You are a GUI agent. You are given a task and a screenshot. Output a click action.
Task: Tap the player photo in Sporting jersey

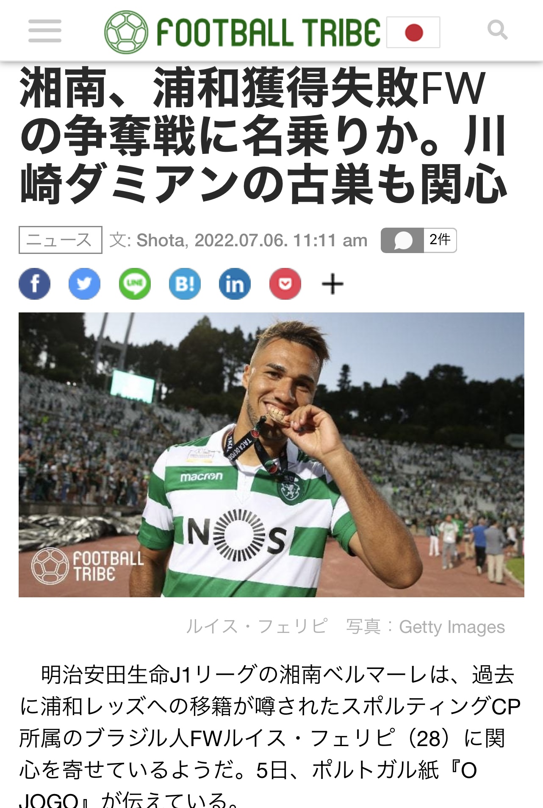tap(271, 455)
